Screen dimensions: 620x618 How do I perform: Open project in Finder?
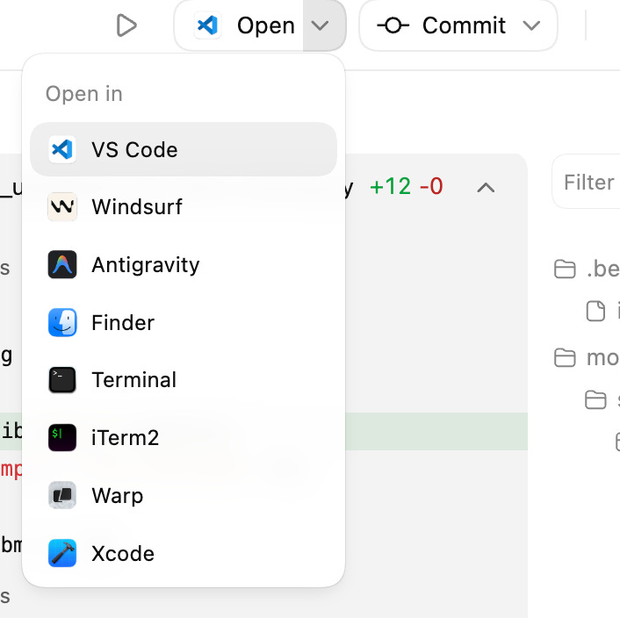tap(184, 322)
